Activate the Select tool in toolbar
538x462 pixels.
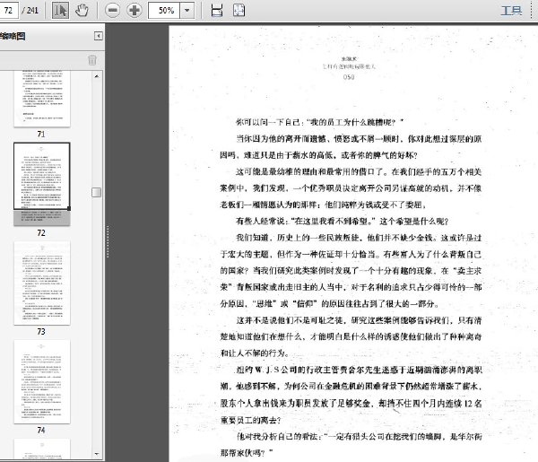(x=60, y=10)
